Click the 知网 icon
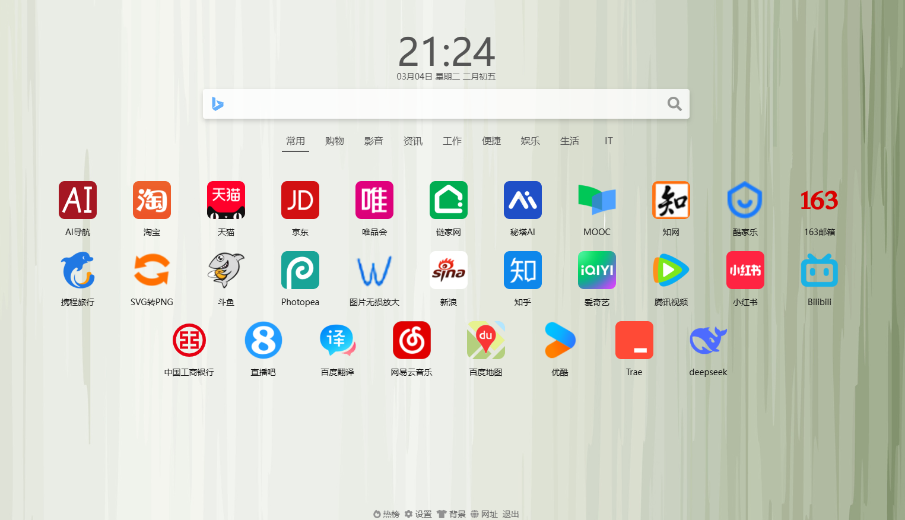Image resolution: width=905 pixels, height=520 pixels. click(x=671, y=200)
